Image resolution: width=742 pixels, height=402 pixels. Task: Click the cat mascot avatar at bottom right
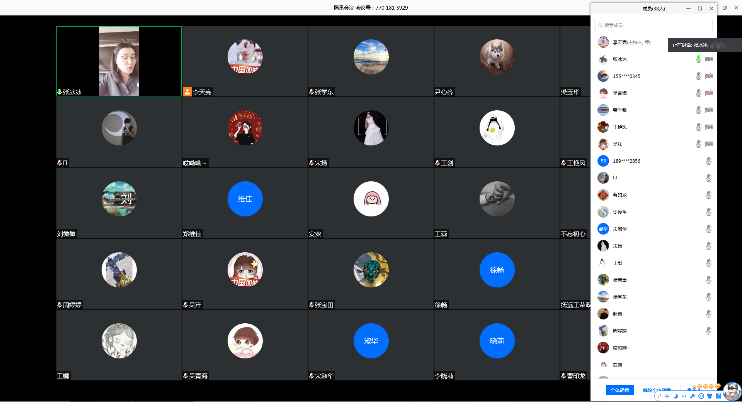[x=732, y=391]
